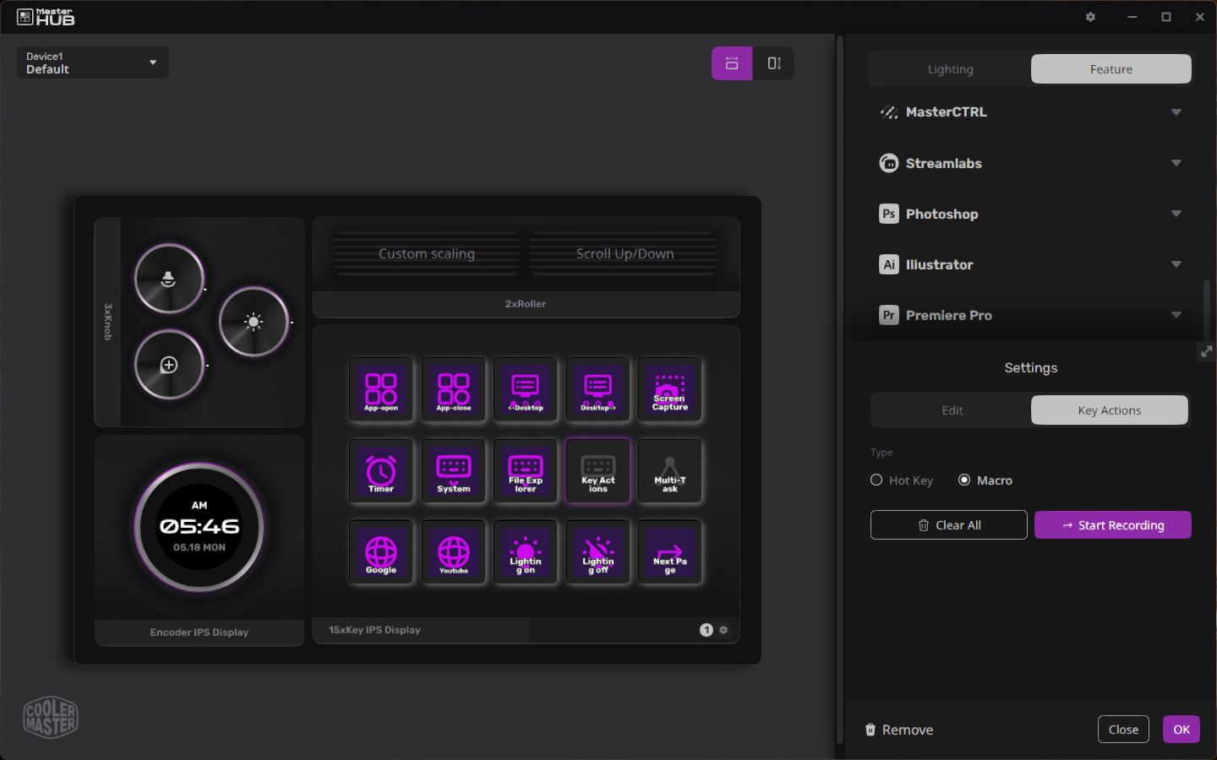Viewport: 1217px width, 760px height.
Task: Confirm with the OK button
Action: 1182,730
